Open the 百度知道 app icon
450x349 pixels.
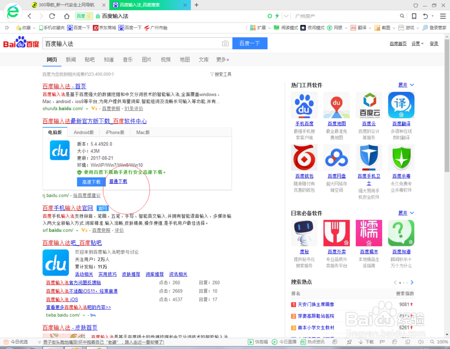pos(401,233)
